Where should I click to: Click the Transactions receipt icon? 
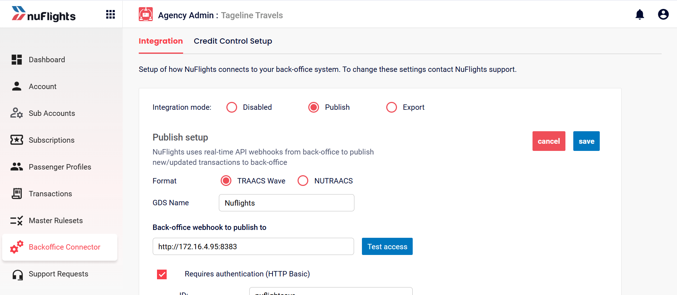pyautogui.click(x=17, y=193)
